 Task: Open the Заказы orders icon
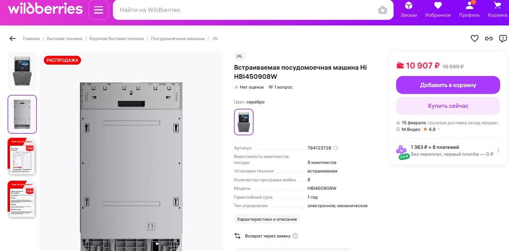(409, 10)
